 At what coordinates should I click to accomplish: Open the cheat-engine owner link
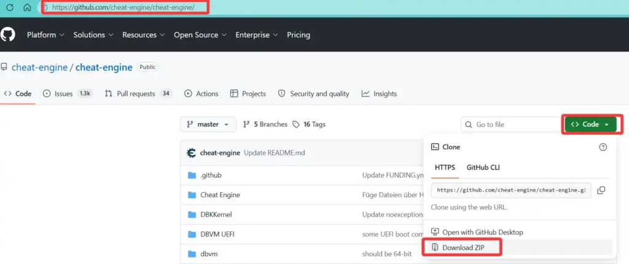pyautogui.click(x=40, y=68)
